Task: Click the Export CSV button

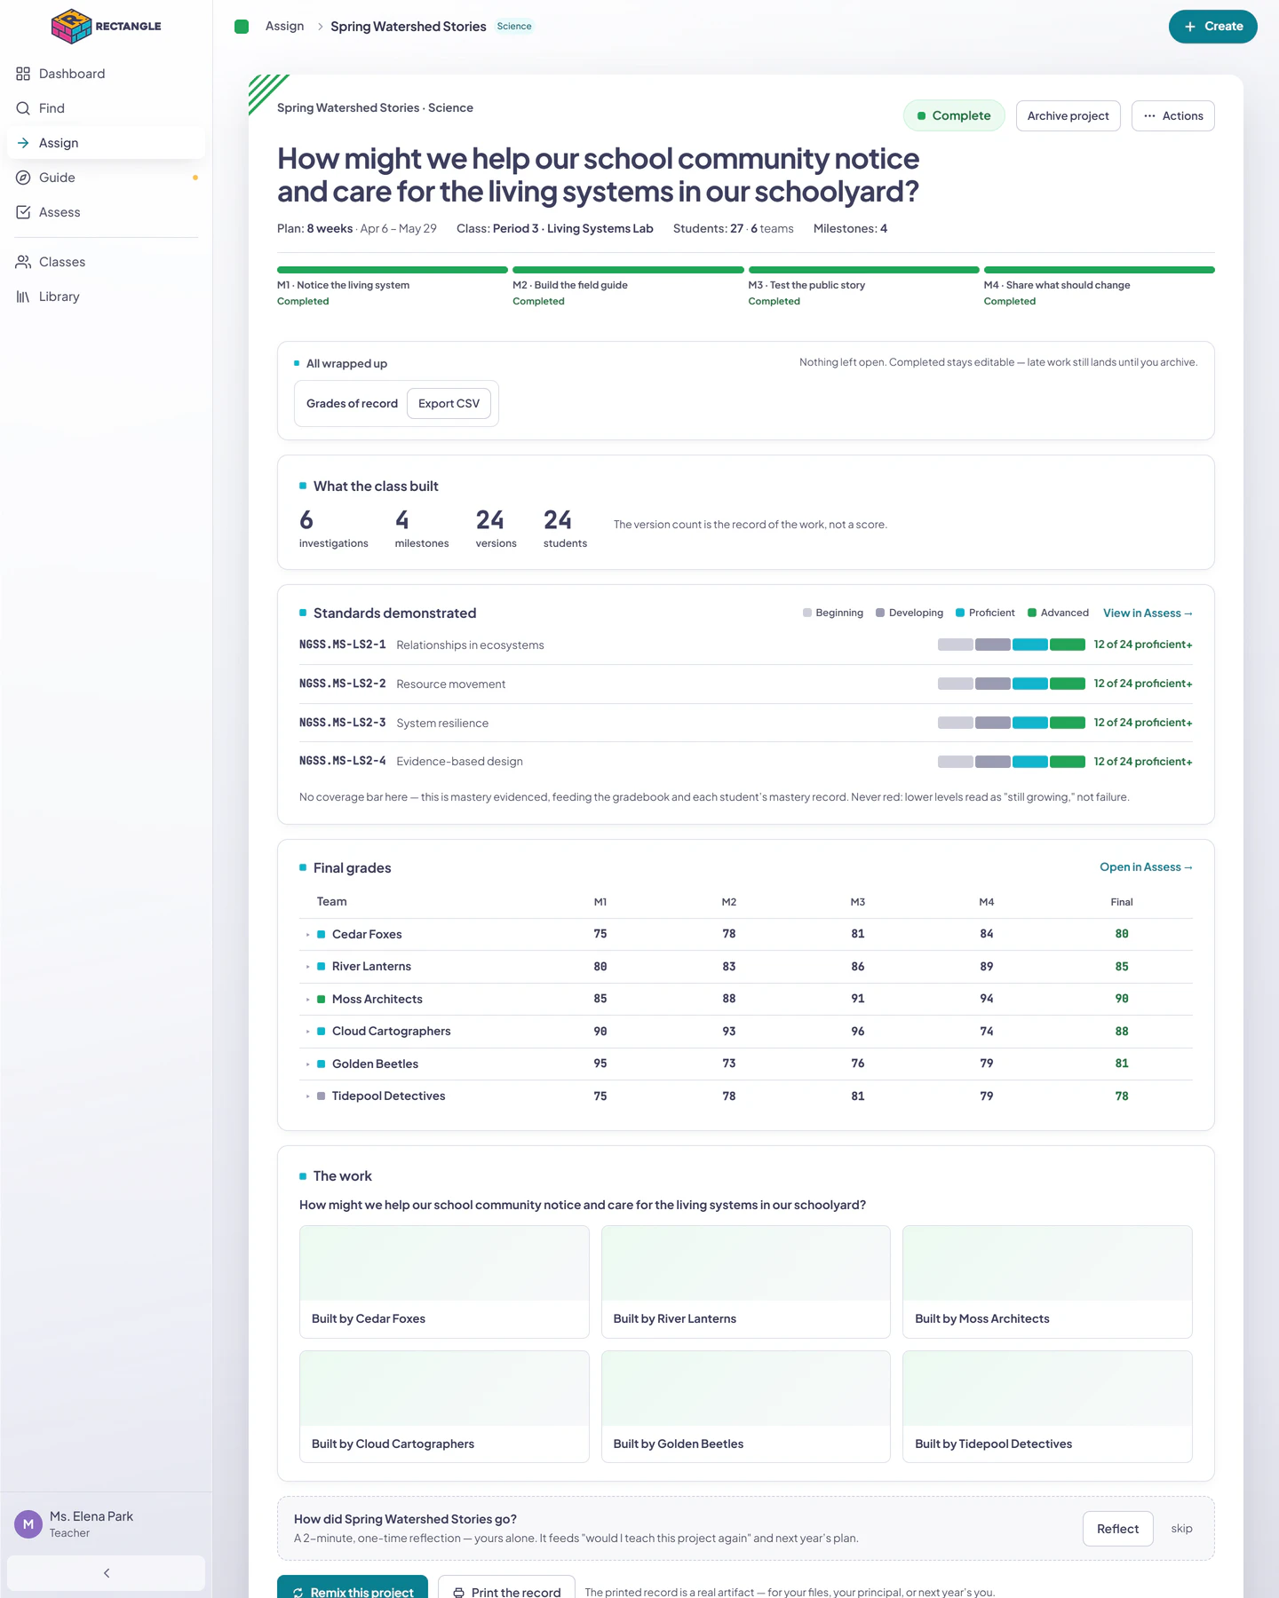Action: pos(449,403)
